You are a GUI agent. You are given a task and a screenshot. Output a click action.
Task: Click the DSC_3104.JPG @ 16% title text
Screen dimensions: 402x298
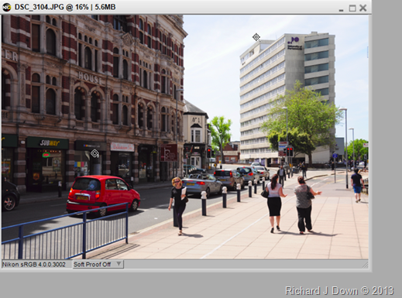point(51,7)
